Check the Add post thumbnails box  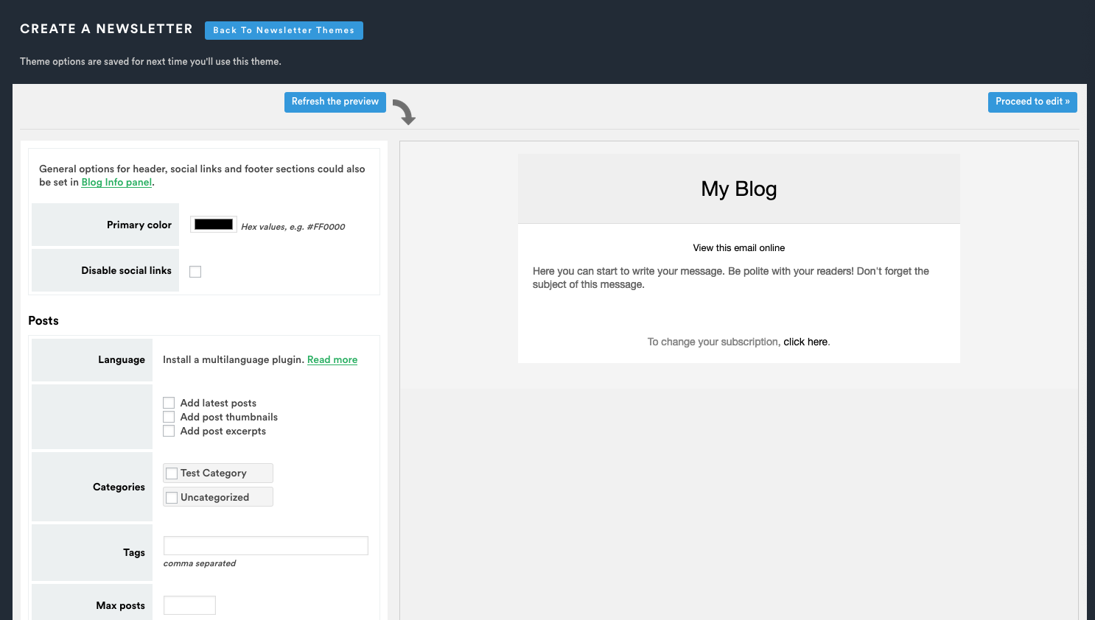[x=169, y=417]
